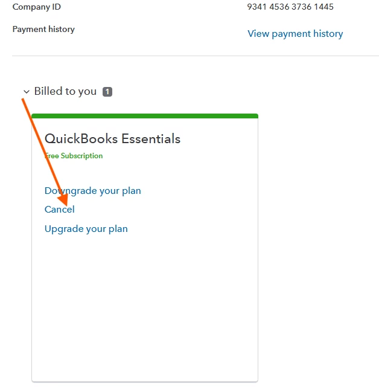Click the gray count badge showing 1

tap(107, 92)
